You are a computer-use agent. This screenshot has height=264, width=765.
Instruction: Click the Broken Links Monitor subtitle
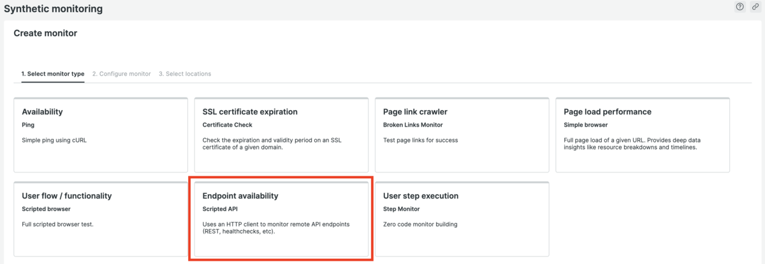point(412,125)
